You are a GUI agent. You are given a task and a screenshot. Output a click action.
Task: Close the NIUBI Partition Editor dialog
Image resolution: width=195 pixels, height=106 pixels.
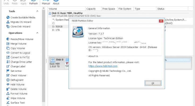(x=161, y=21)
